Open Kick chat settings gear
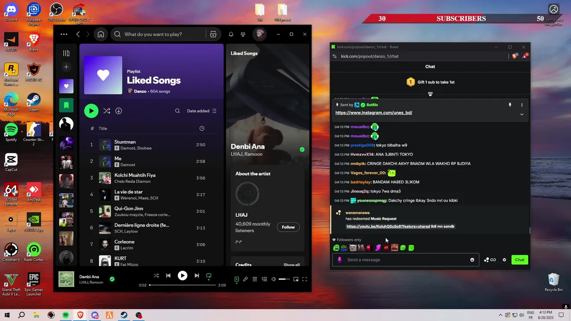This screenshot has height=321, width=571. point(505,260)
